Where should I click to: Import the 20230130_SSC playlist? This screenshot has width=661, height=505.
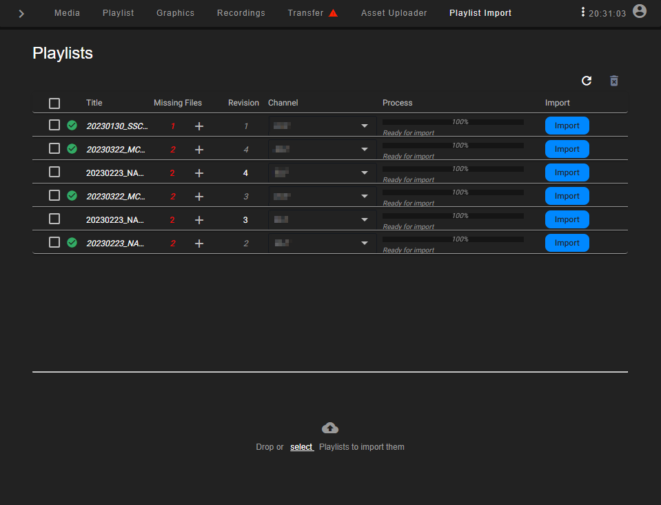(567, 126)
